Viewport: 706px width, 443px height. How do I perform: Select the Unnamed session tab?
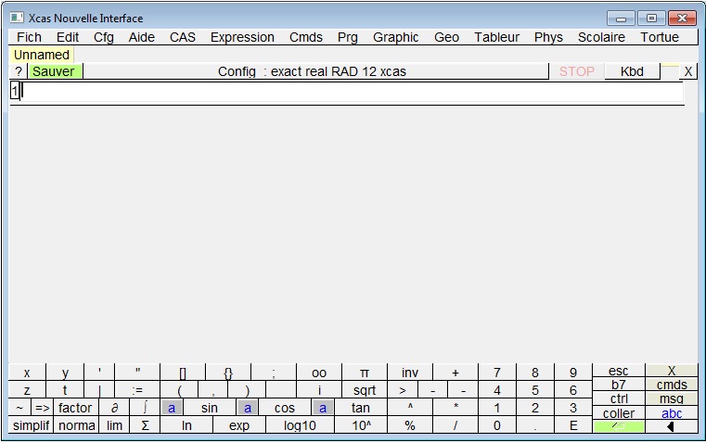(x=41, y=55)
